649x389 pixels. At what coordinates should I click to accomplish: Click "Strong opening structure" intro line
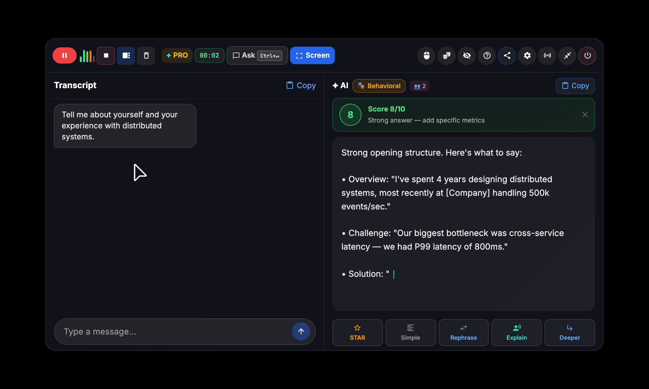point(432,153)
